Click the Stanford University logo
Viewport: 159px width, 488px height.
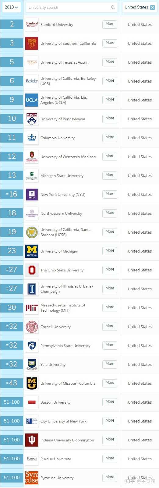[32, 25]
